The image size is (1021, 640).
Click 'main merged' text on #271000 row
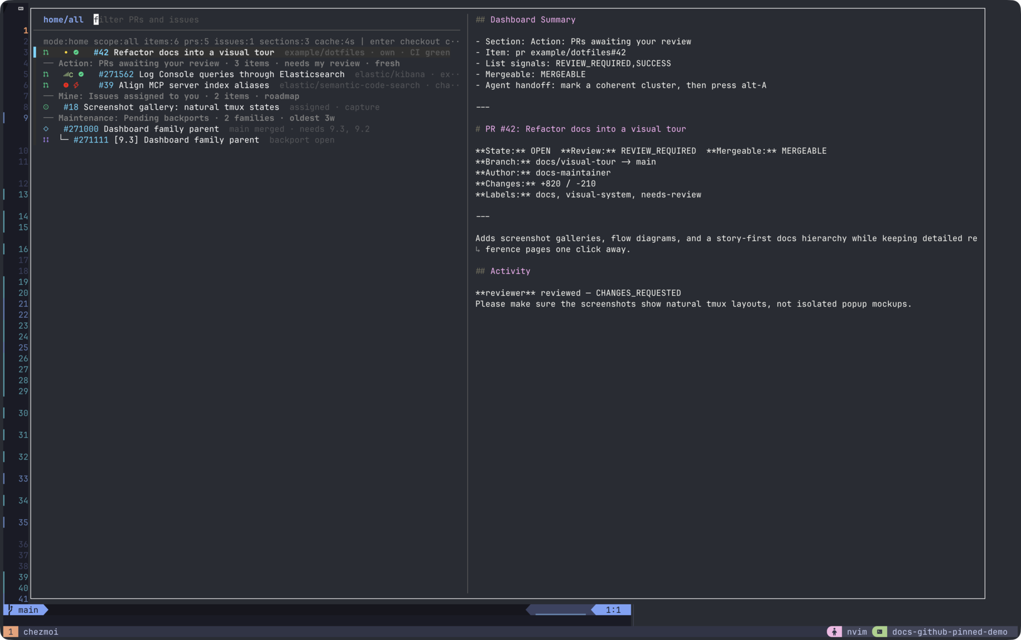(x=257, y=129)
